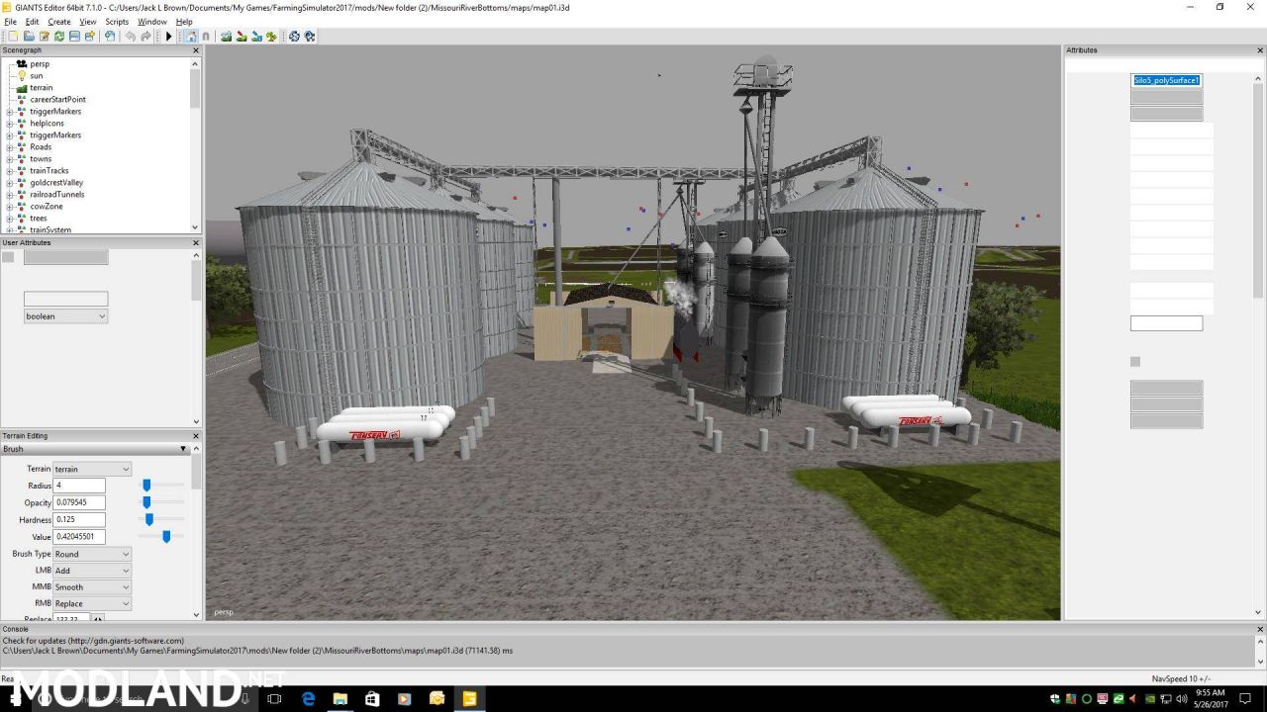The height and width of the screenshot is (712, 1267).
Task: Click the Hardness value field
Action: [x=78, y=519]
